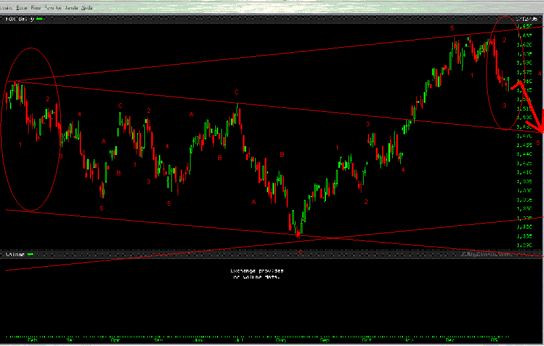Open the Ajuda menu
This screenshot has height=346, width=544.
[x=86, y=8]
